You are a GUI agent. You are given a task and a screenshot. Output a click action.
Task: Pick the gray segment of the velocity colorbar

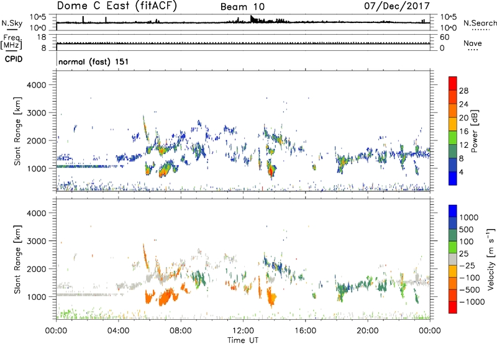click(x=453, y=260)
